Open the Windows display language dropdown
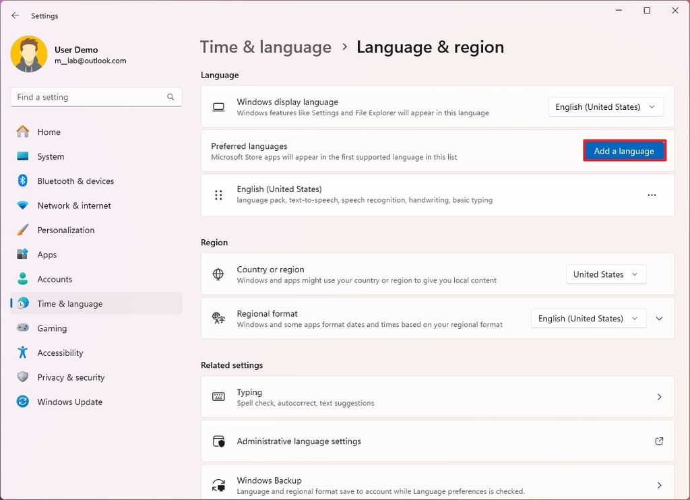The image size is (690, 500). 604,106
